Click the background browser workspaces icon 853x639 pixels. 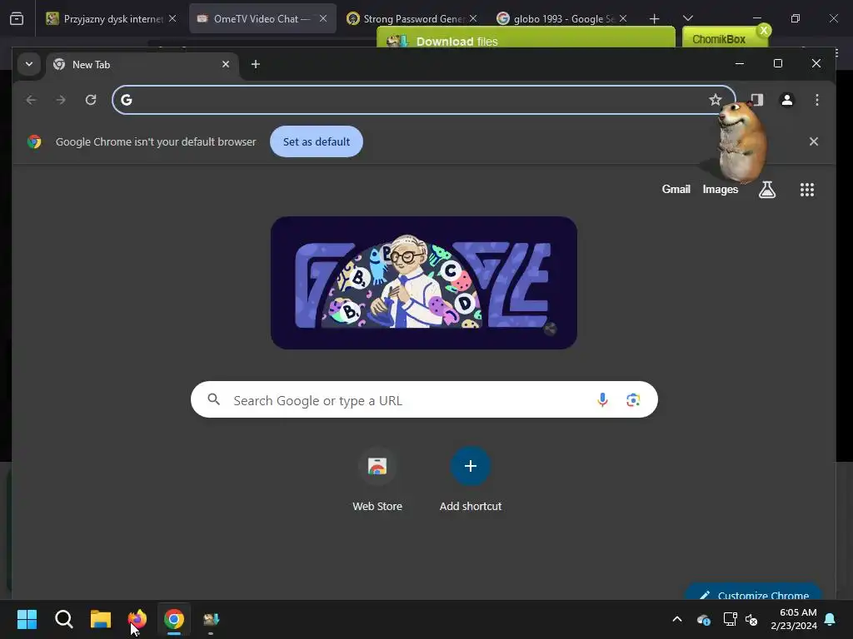17,19
